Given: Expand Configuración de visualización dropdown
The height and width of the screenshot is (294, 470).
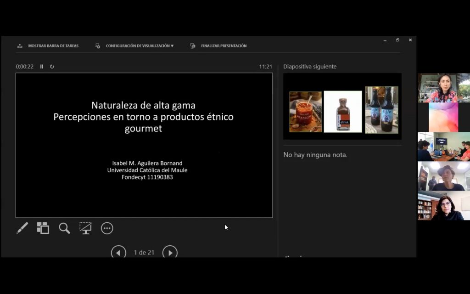Looking at the screenshot, I should (x=135, y=46).
